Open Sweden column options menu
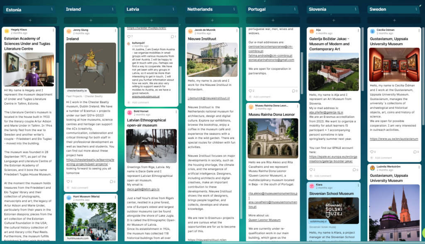The image size is (425, 244). 416,9
